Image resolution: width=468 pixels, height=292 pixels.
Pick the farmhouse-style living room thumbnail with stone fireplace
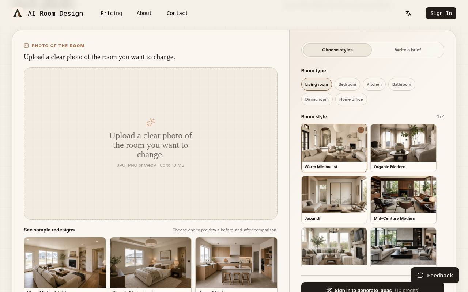[x=334, y=246]
